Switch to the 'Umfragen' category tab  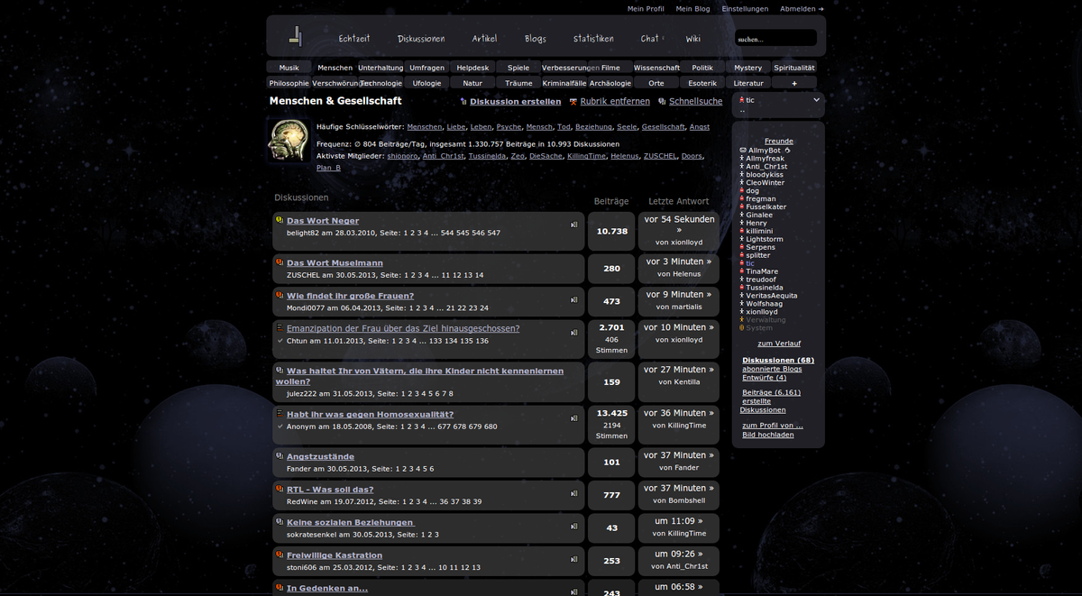(426, 68)
